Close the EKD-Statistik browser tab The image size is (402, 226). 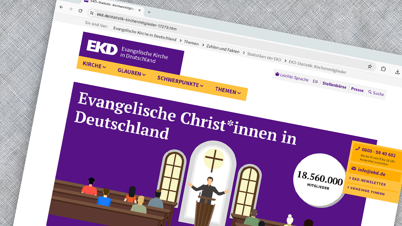pyautogui.click(x=139, y=10)
